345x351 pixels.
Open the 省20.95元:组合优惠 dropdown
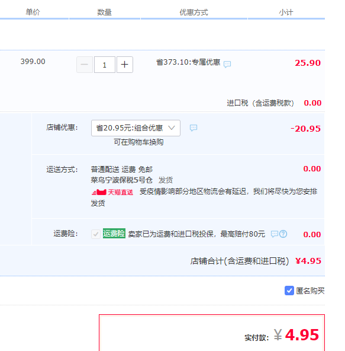136,128
